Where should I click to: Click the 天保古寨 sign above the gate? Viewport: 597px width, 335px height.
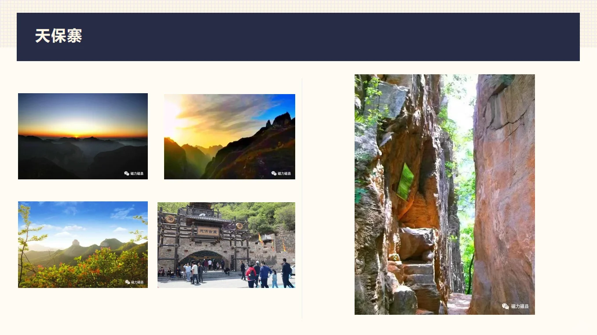pyautogui.click(x=208, y=231)
